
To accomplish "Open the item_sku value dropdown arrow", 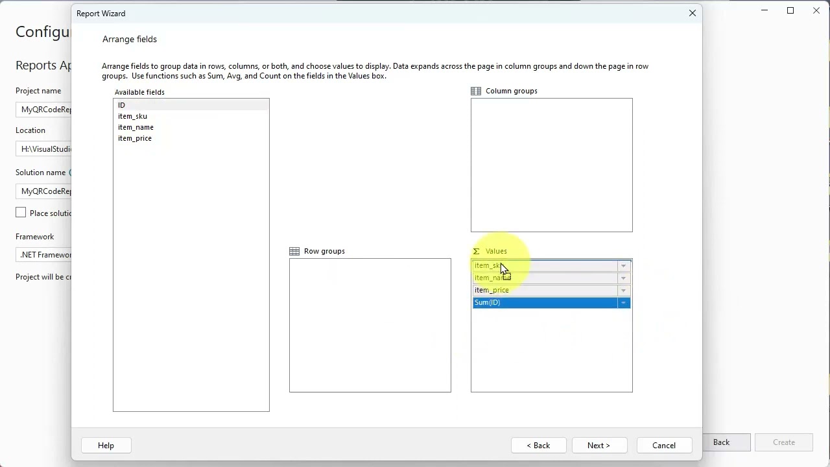I will coord(623,266).
